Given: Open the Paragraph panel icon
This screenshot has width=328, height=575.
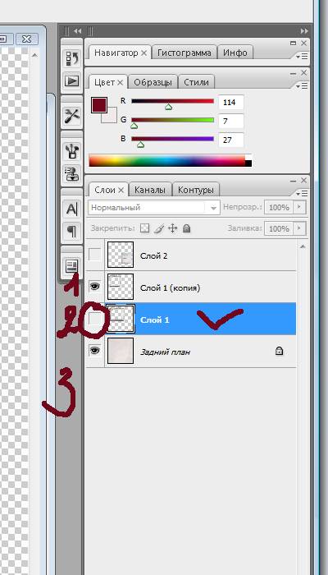Looking at the screenshot, I should [x=72, y=231].
